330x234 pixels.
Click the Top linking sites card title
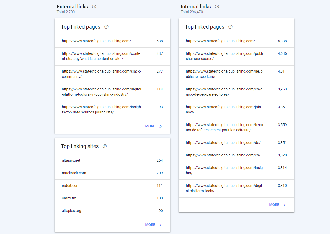[x=80, y=146]
